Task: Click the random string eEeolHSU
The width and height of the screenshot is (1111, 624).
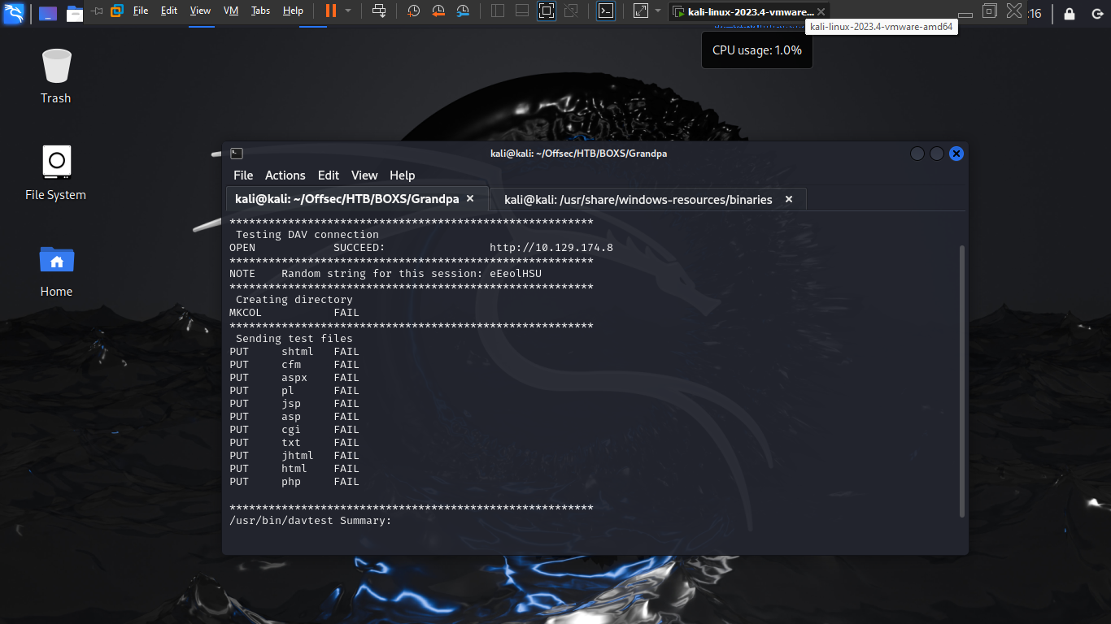Action: click(x=516, y=274)
